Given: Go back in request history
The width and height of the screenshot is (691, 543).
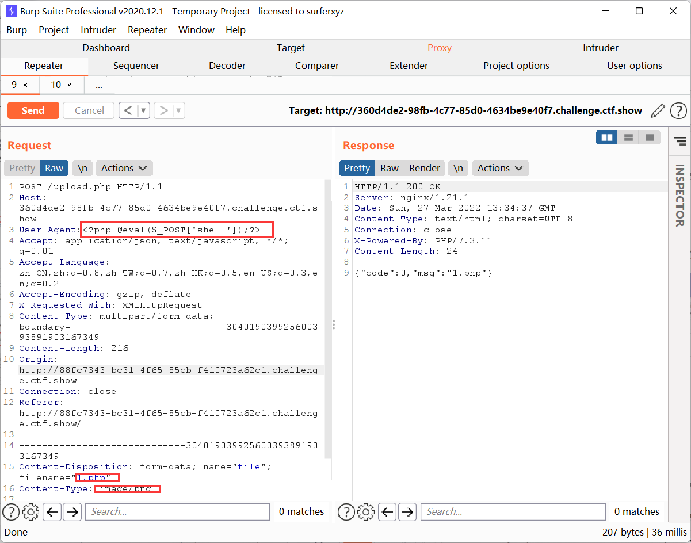Looking at the screenshot, I should tap(128, 110).
